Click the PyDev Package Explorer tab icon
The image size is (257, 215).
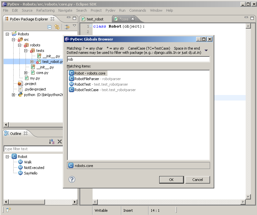(6, 19)
